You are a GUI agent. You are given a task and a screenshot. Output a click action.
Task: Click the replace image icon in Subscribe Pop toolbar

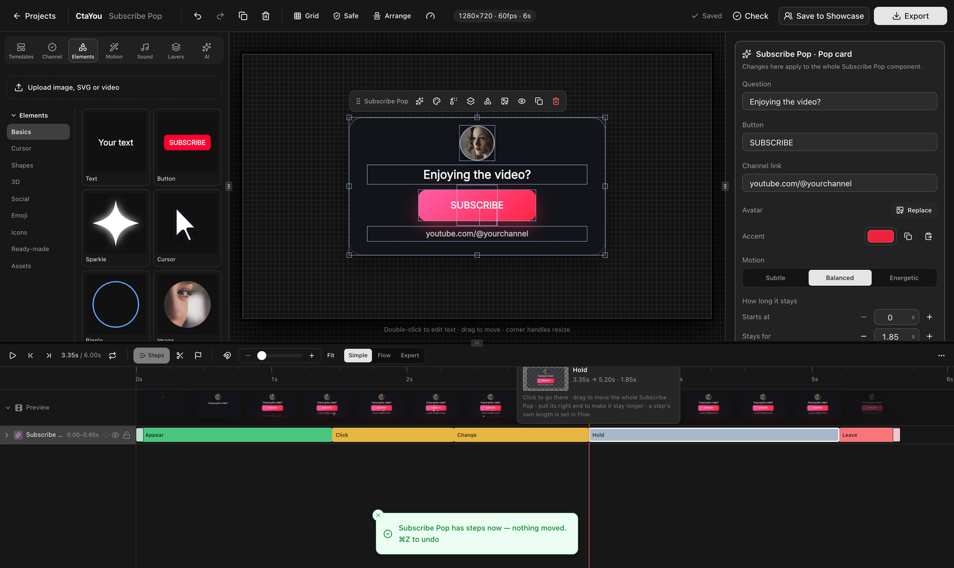[x=505, y=101]
